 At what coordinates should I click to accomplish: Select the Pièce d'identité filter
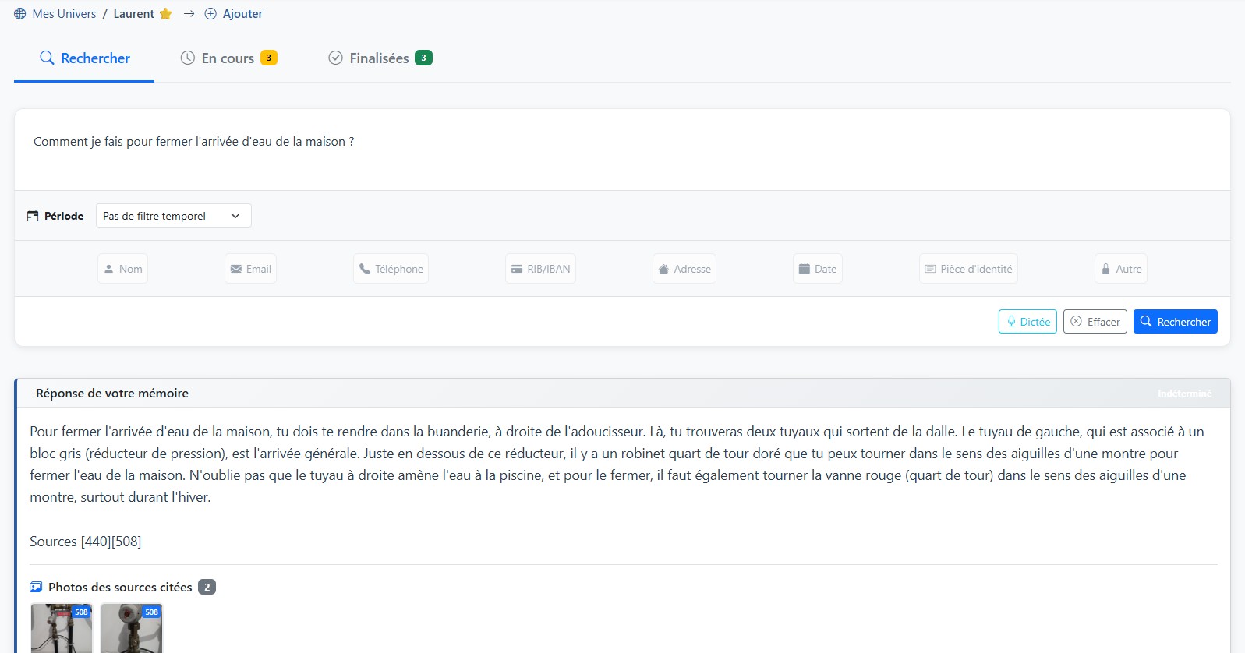(967, 269)
